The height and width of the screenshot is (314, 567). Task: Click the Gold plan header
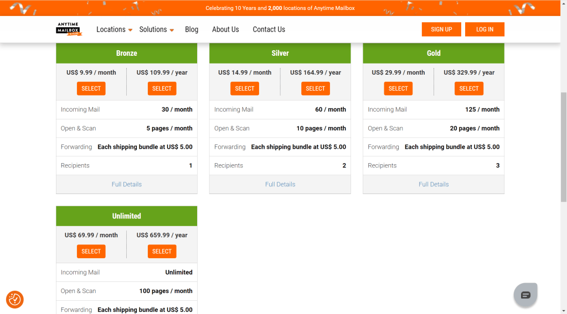(434, 53)
